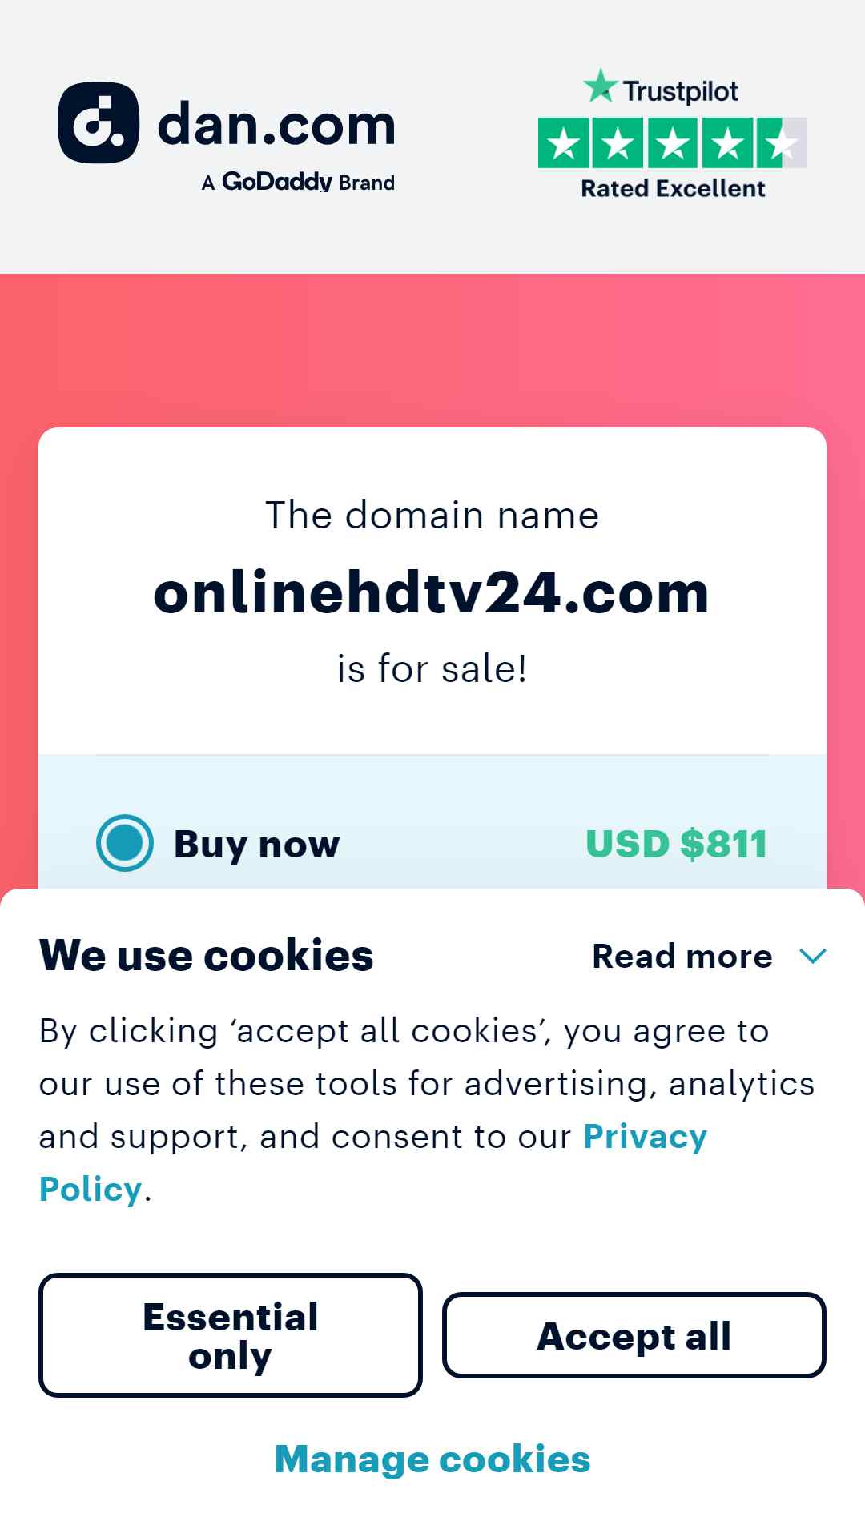Open Manage cookies settings
The height and width of the screenshot is (1537, 865).
point(432,1459)
